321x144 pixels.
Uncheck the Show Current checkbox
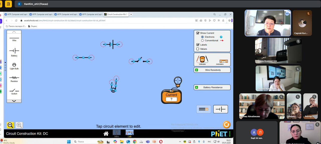point(198,33)
